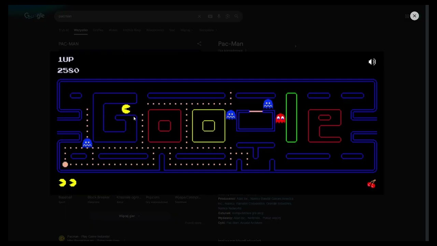
Task: Switch to Grafika tab
Action: [x=98, y=30]
